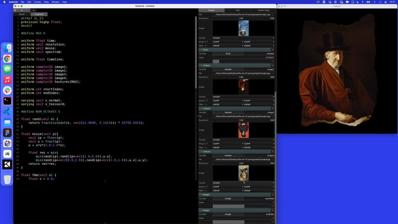Screen dimensions: 398x224
Task: Open Visual Studio Code from the Dock
Action: coord(7,112)
